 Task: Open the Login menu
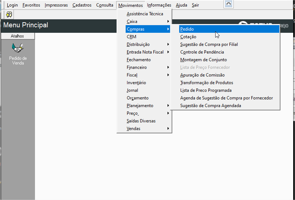[12, 5]
